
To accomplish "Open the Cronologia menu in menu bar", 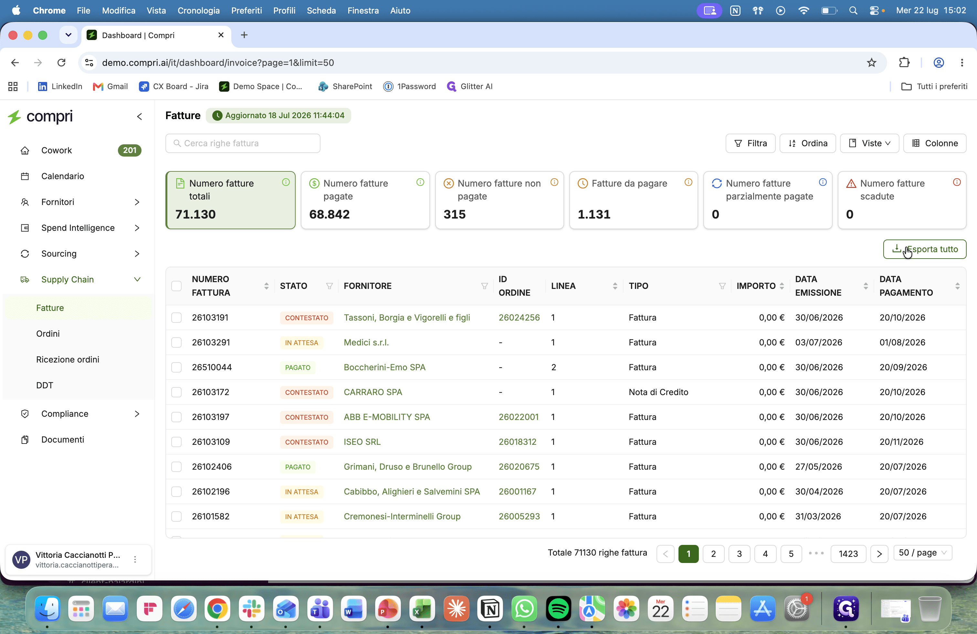I will pos(199,11).
